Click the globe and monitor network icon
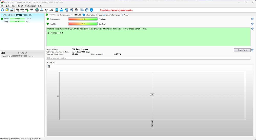Screen dimensions: 256x140 tap(66, 10)
